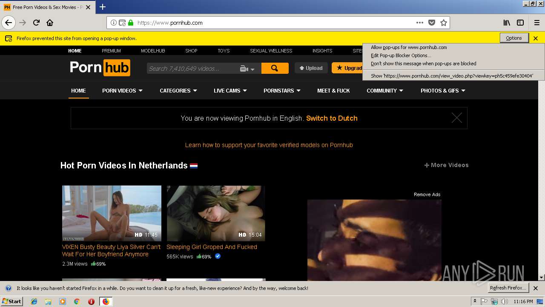Click the orange Upgrade button
The width and height of the screenshot is (545, 307).
(347, 68)
